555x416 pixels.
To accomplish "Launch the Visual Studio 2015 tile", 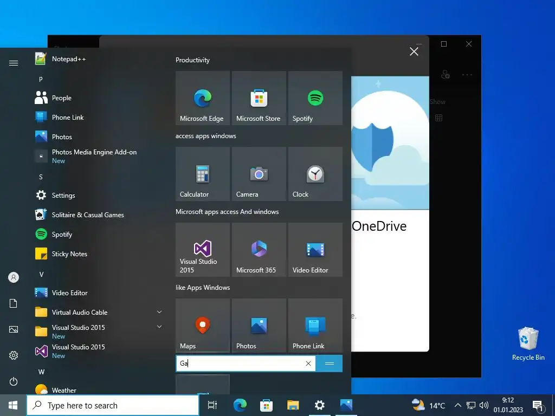I will tap(203, 249).
